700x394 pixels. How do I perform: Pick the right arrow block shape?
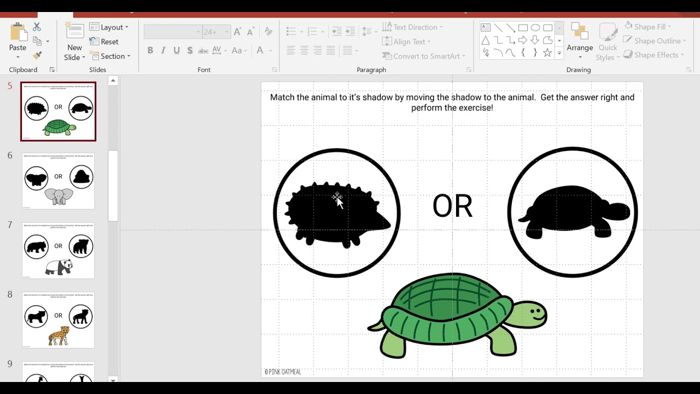pyautogui.click(x=523, y=40)
